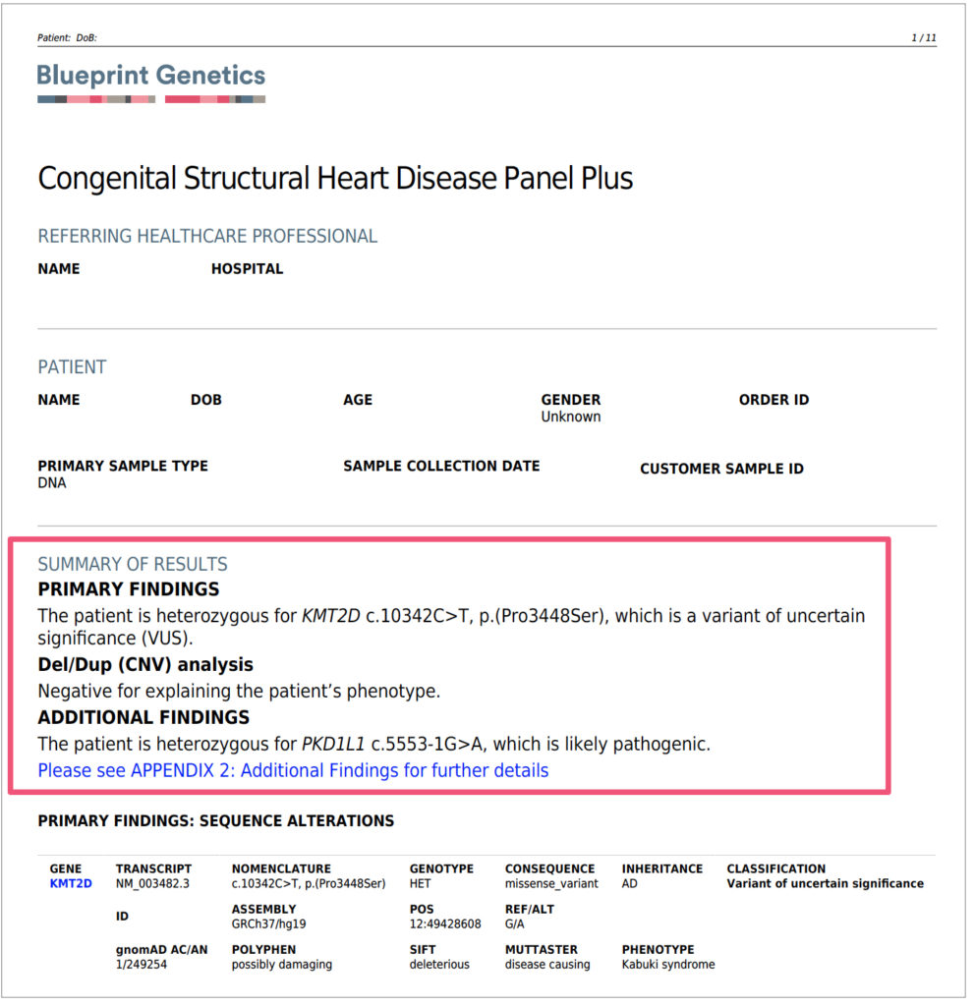Click the SUMMARY OF RESULTS heading
Screen dimensions: 974x1006
tap(133, 564)
